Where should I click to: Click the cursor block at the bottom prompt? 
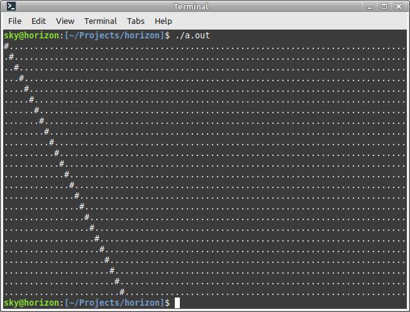177,303
